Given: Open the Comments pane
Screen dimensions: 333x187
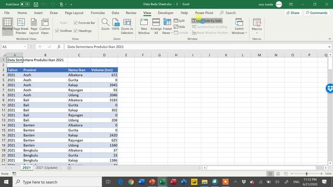Looking at the screenshot, I should pyautogui.click(x=317, y=12).
